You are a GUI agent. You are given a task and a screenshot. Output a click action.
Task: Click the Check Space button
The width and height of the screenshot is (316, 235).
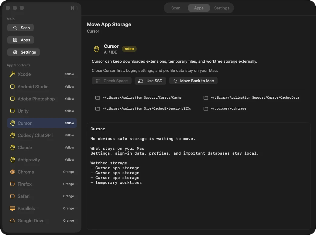[112, 81]
